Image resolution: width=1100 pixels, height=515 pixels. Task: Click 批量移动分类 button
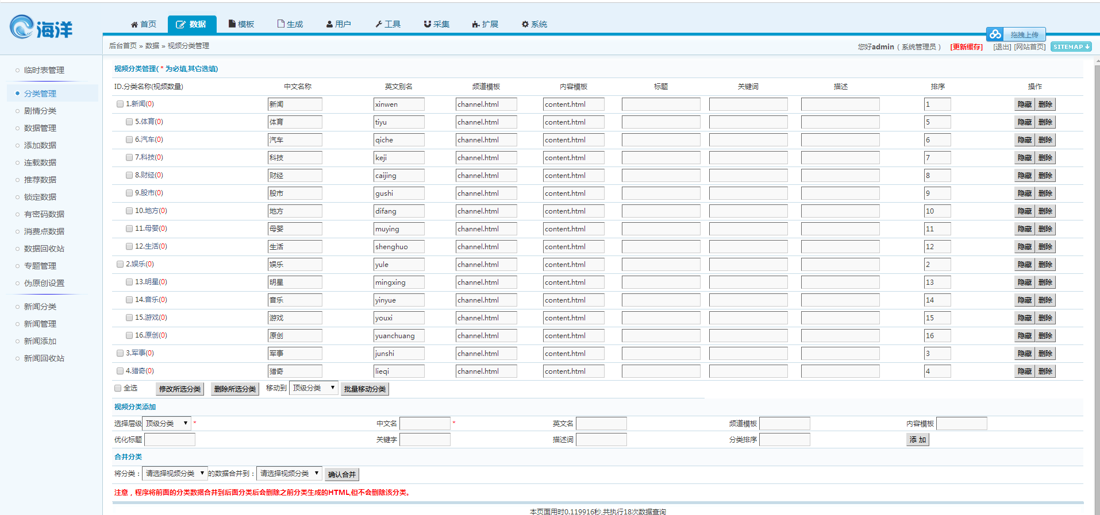[x=365, y=389]
